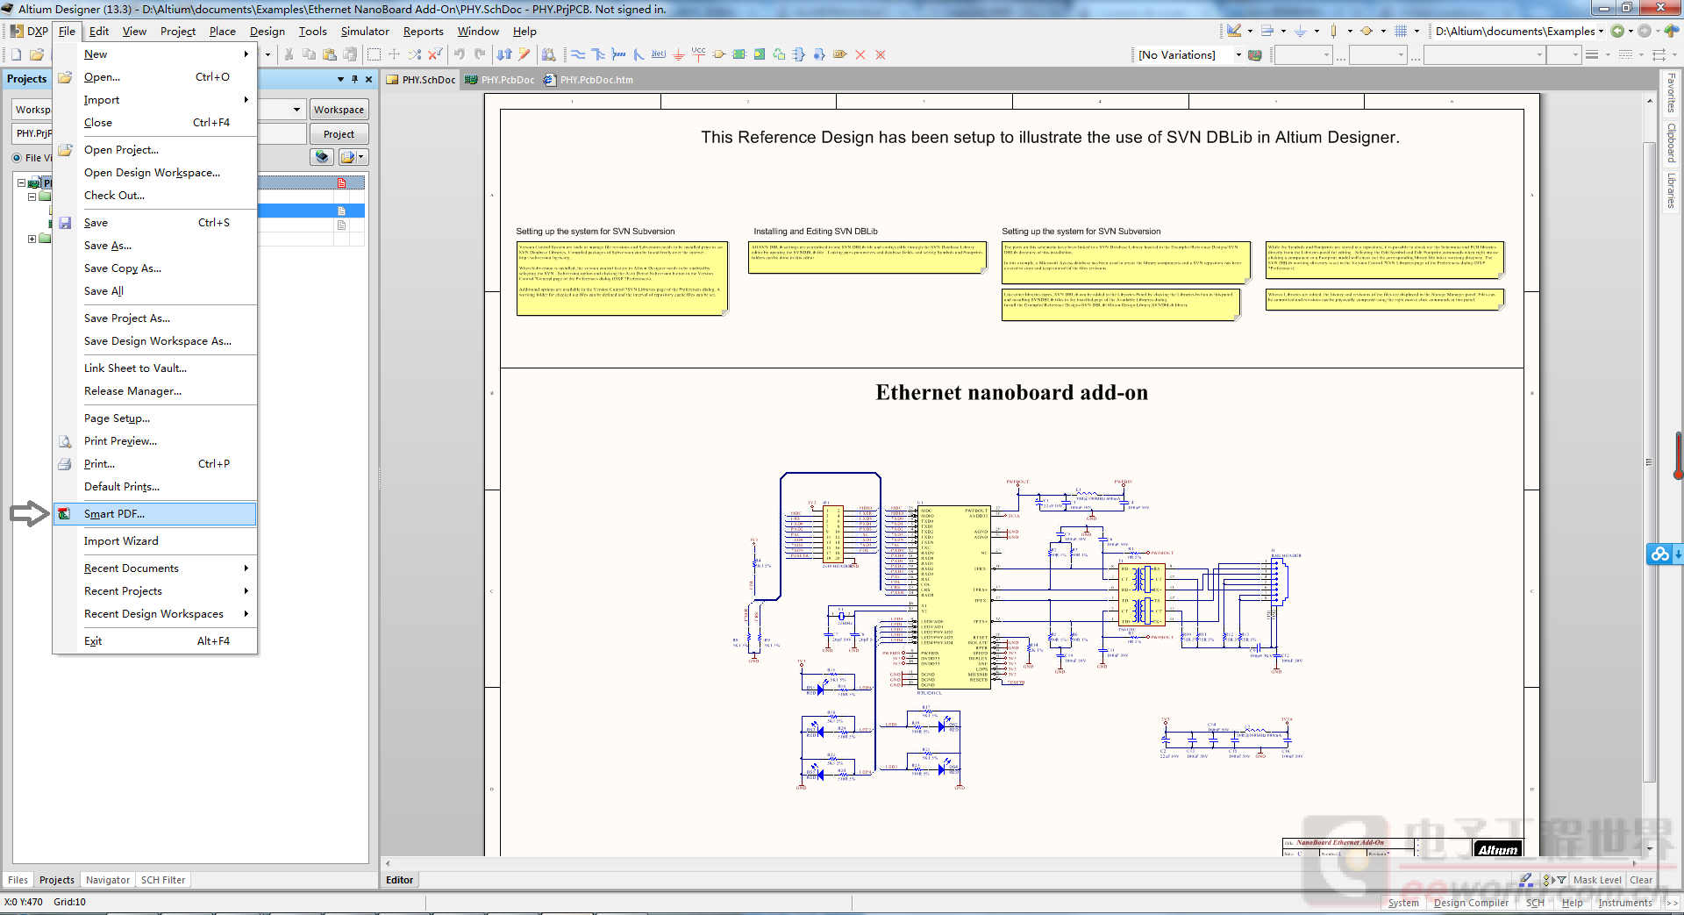Click the Place Port icon
This screenshot has height=915, width=1684.
point(840,54)
